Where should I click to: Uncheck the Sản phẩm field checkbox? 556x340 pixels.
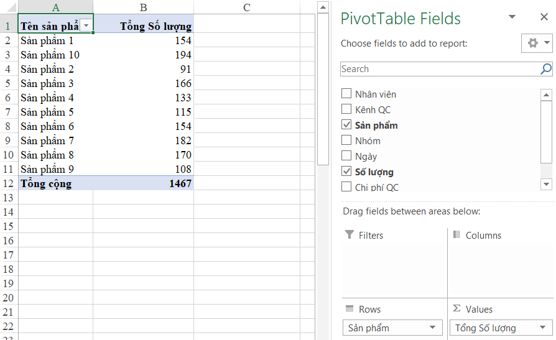346,125
